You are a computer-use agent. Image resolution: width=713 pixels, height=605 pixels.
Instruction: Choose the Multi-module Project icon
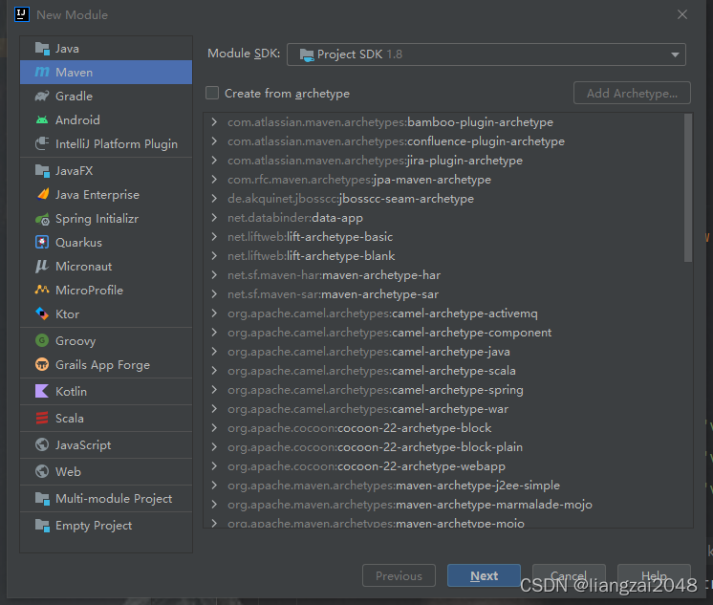coord(42,499)
